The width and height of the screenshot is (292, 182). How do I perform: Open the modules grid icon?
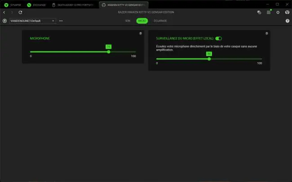pos(268,12)
